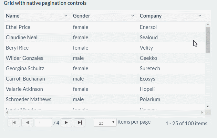Viewport: 217px width, 138px height.
Task: Open the Gender column menu chevron
Action: (x=133, y=16)
